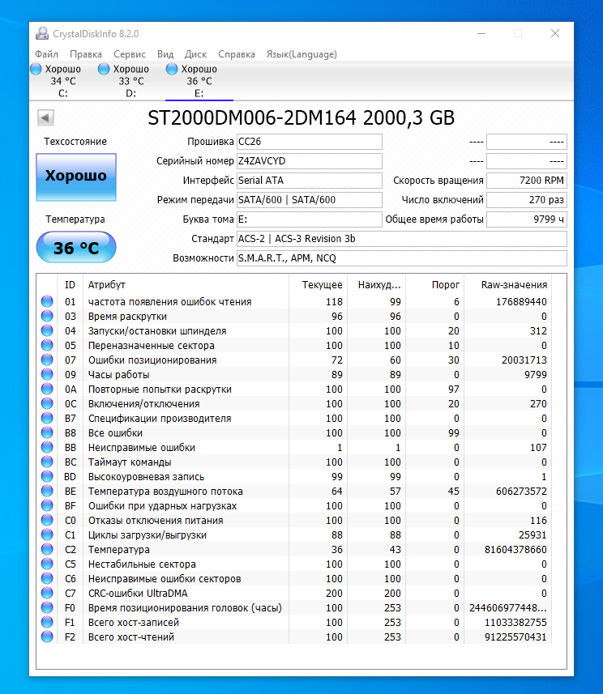The image size is (603, 694).
Task: Click status orb for attribute 01 row
Action: (47, 301)
